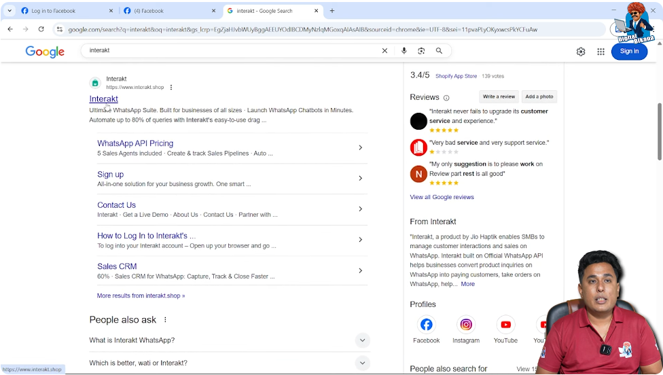
Task: Start voice search with microphone icon
Action: 404,51
